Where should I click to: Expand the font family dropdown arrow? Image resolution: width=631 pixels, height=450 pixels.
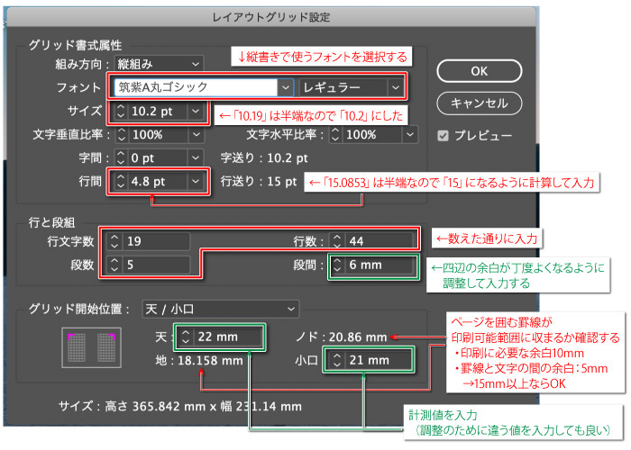[285, 87]
